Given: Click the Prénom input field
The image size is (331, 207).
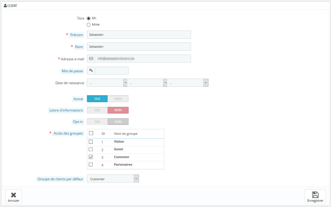Looking at the screenshot, I should [139, 35].
